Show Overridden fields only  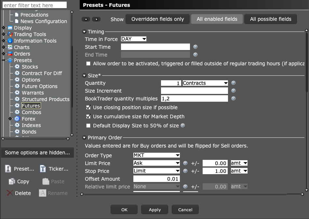[158, 19]
